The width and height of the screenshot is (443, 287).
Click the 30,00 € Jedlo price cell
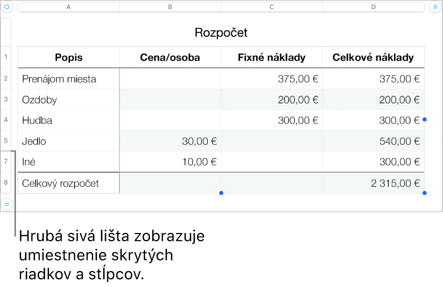(170, 140)
